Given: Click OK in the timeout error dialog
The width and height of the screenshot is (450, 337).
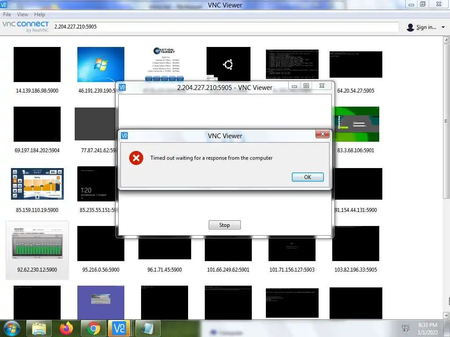Looking at the screenshot, I should tap(308, 177).
